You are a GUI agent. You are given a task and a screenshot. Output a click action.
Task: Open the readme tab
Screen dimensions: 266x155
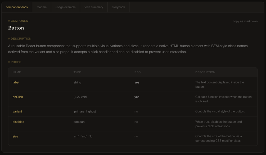point(42,7)
